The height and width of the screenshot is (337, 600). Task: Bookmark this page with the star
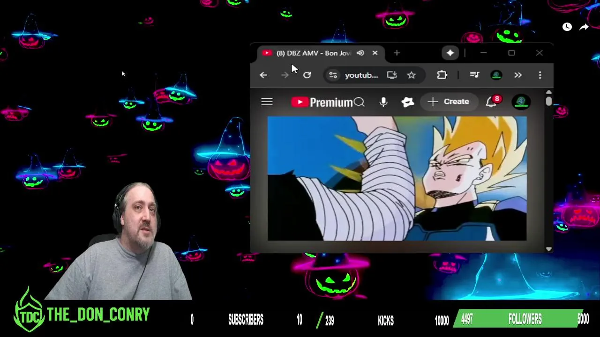pyautogui.click(x=411, y=75)
